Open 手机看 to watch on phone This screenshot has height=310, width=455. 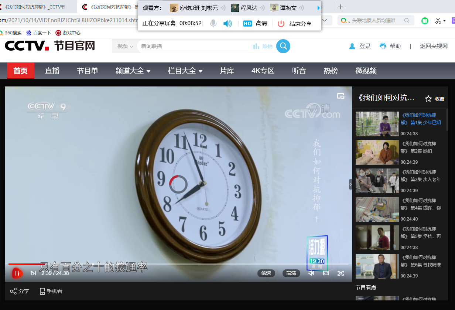pos(51,291)
